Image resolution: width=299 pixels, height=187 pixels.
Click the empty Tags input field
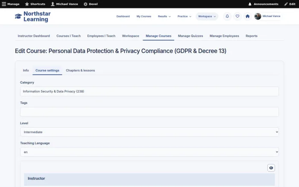pos(149,112)
